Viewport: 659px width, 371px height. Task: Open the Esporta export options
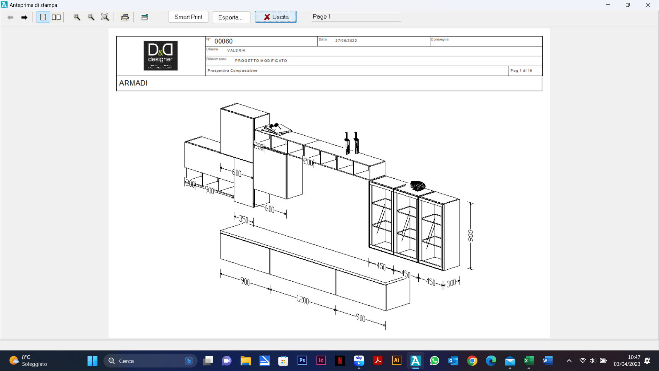click(x=231, y=17)
